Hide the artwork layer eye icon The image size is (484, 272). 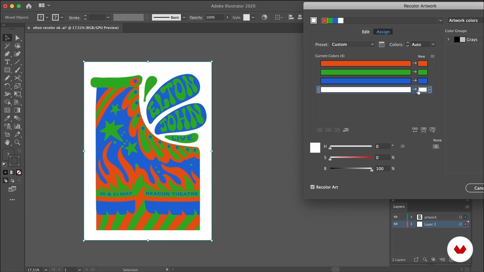click(396, 217)
